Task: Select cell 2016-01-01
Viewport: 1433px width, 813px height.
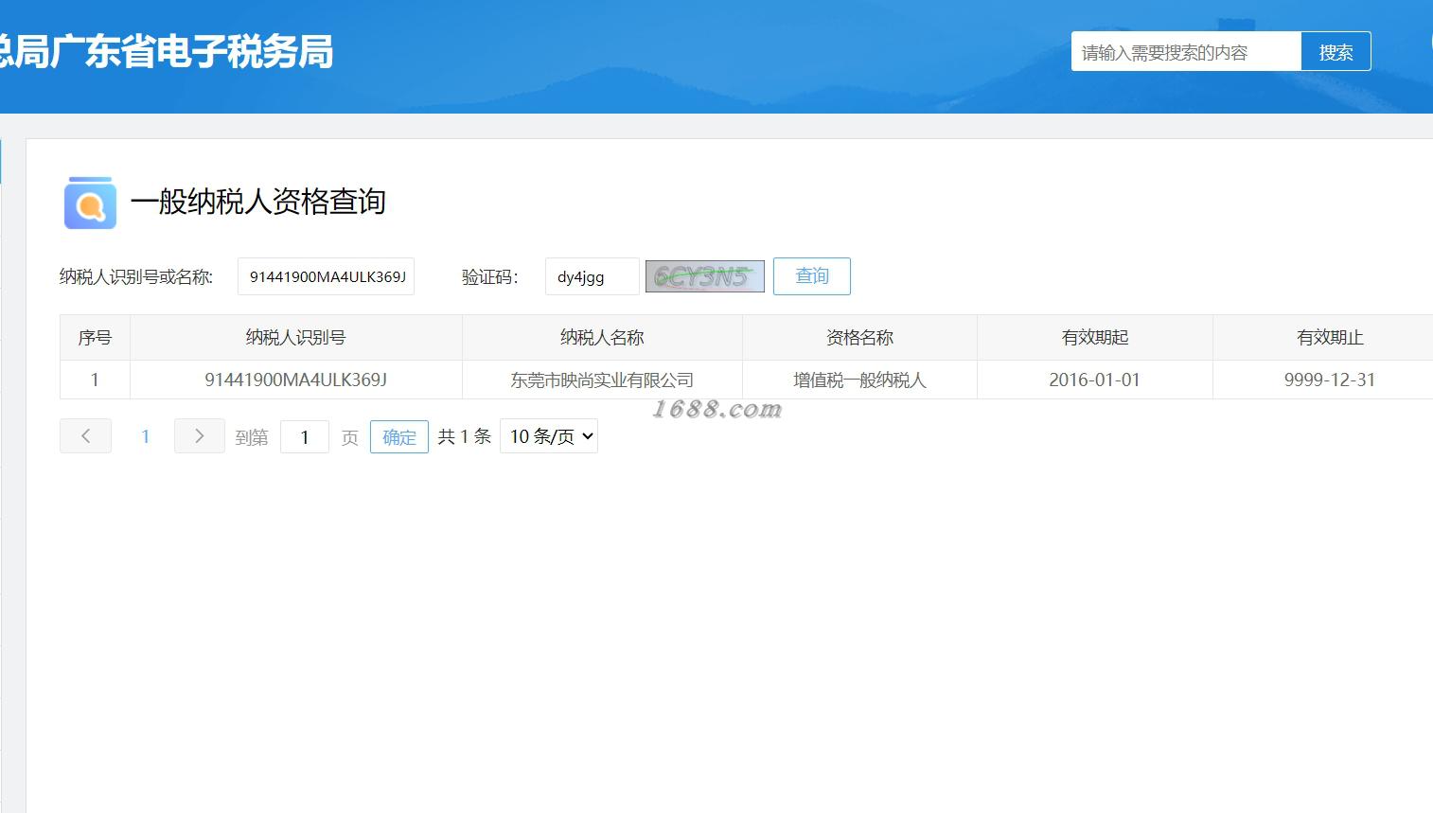Action: [x=1095, y=380]
